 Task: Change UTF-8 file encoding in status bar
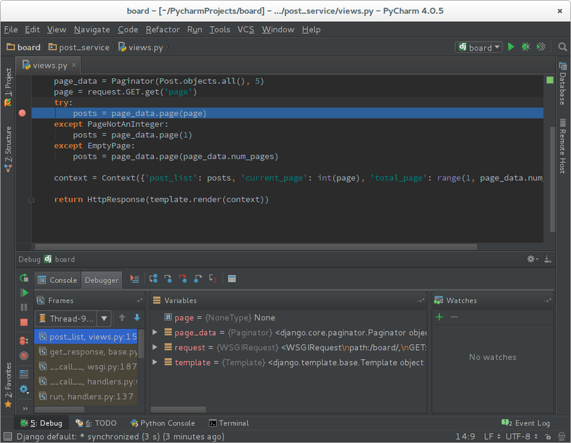[x=522, y=436]
